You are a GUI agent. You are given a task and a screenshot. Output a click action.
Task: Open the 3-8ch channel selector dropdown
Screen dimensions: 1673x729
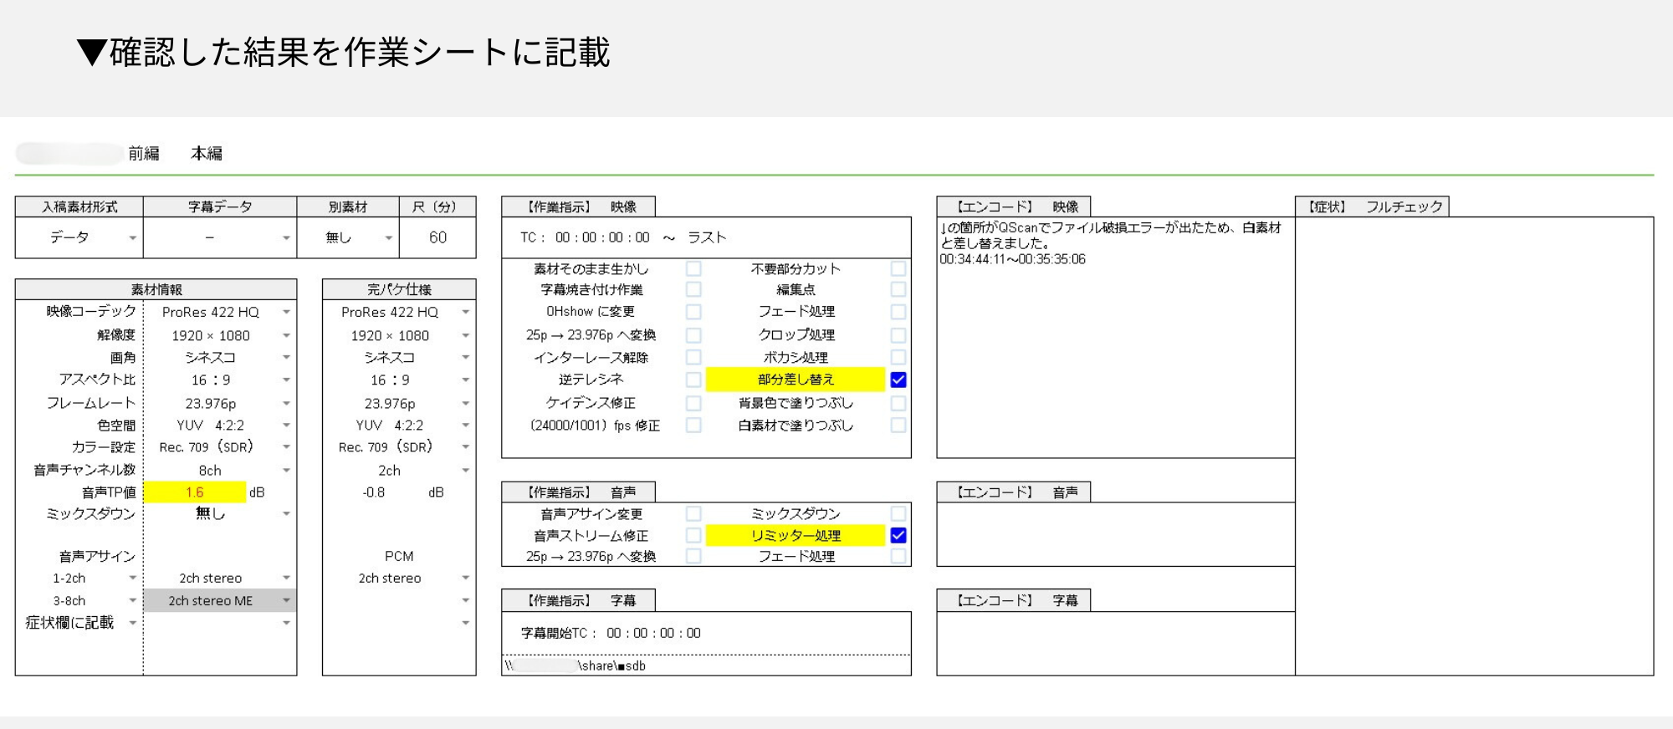pos(132,600)
